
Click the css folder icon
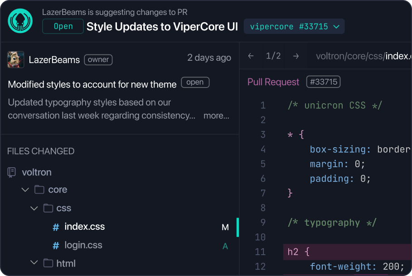pyautogui.click(x=48, y=208)
